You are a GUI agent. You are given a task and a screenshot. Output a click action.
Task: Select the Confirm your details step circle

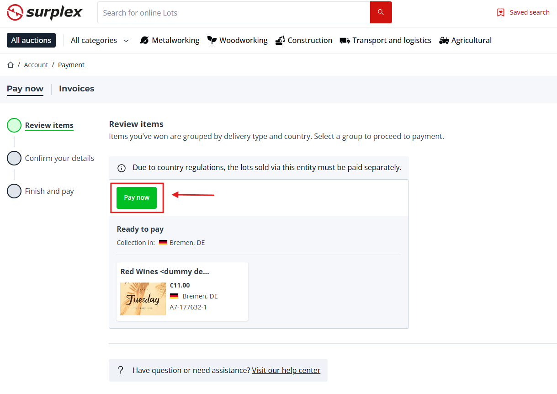click(x=14, y=158)
